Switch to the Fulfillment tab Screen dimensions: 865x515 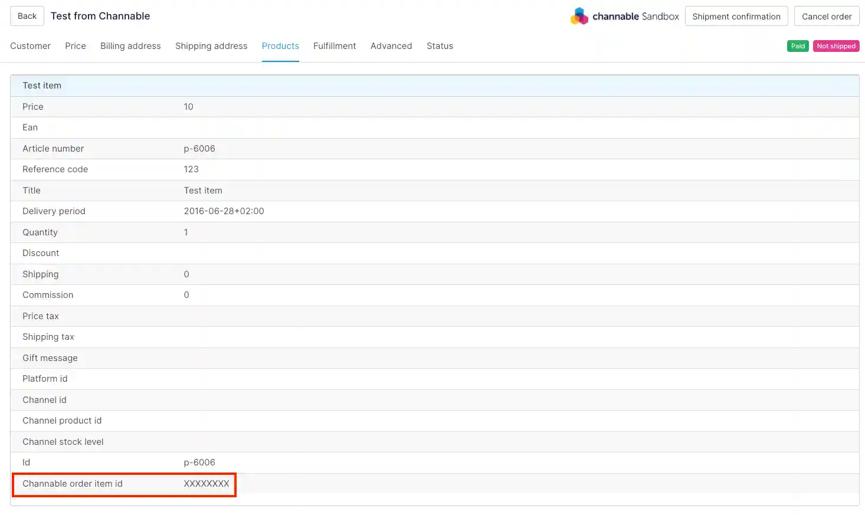click(x=335, y=46)
